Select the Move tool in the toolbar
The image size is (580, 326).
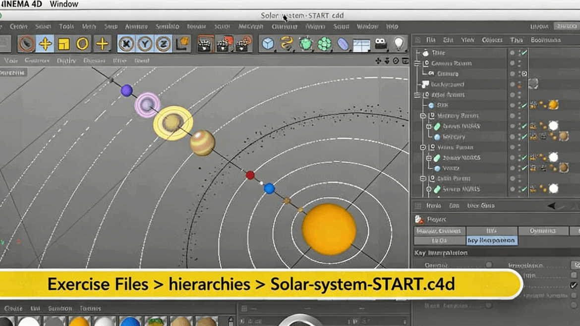(x=45, y=44)
